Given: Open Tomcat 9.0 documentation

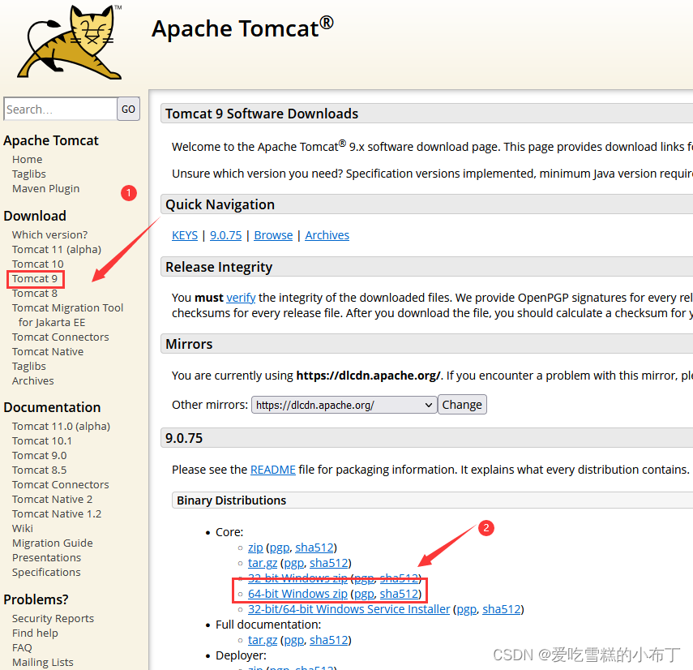Looking at the screenshot, I should click(40, 455).
